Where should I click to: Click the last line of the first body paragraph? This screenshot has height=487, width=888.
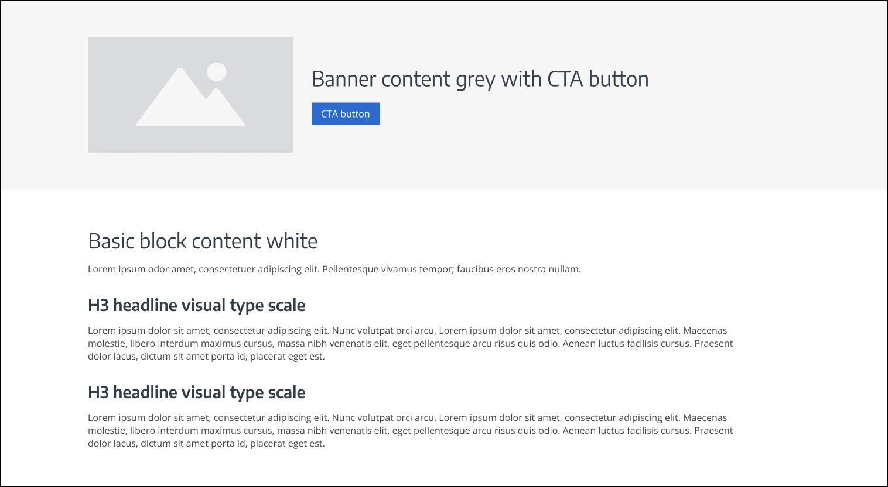(x=206, y=357)
